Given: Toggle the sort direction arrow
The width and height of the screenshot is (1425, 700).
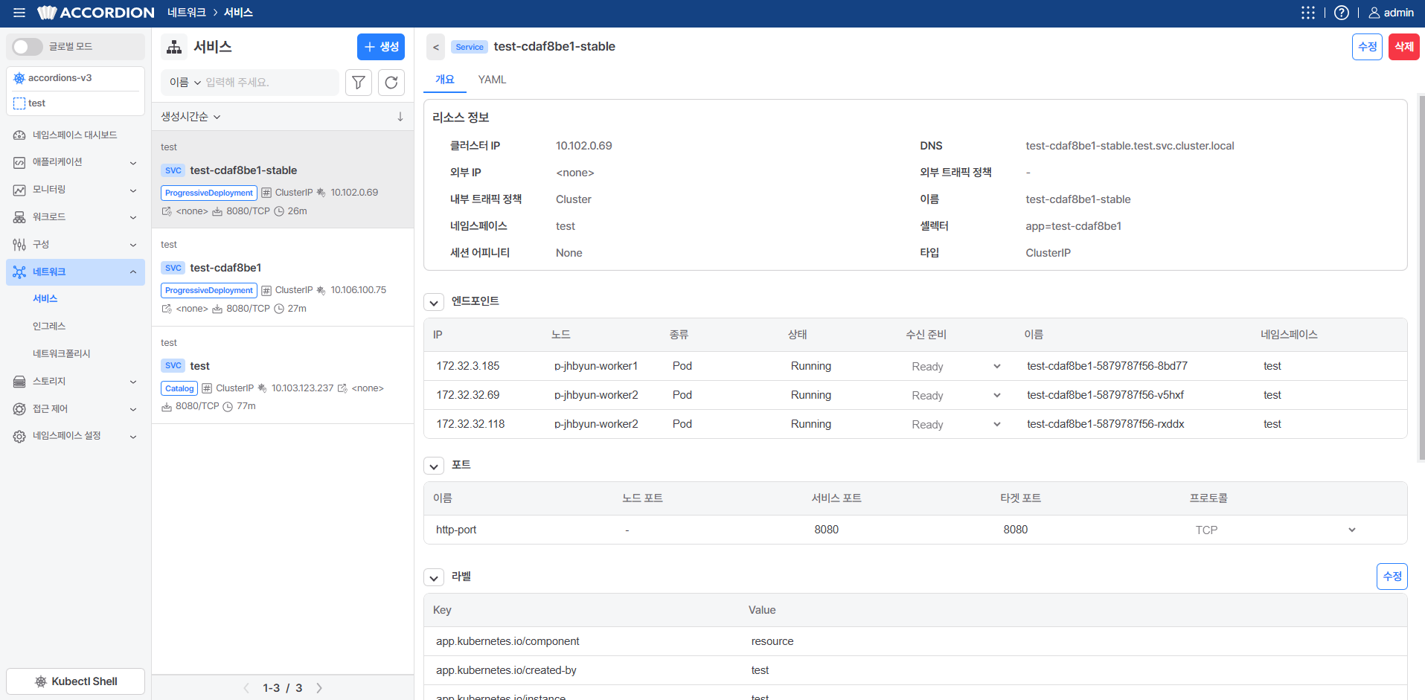Looking at the screenshot, I should [x=400, y=117].
